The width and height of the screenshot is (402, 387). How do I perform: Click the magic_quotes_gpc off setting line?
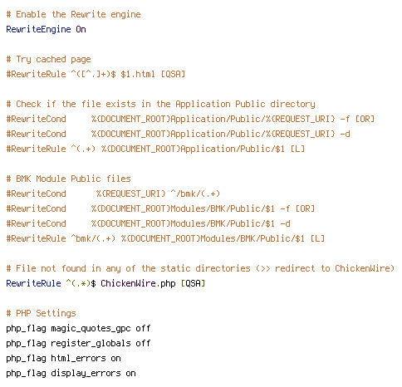[x=78, y=329]
